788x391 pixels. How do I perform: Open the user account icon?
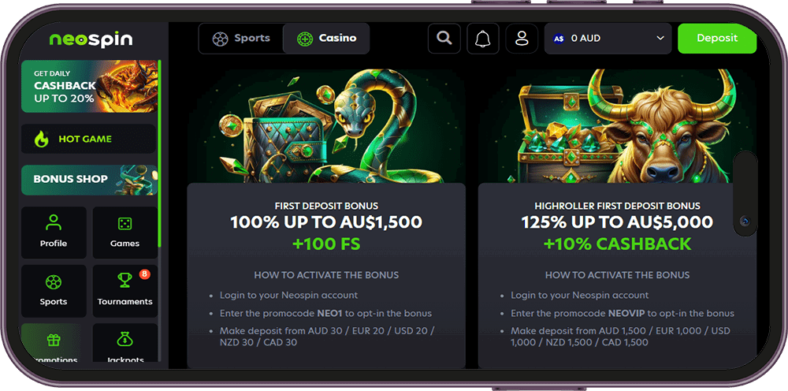point(522,38)
